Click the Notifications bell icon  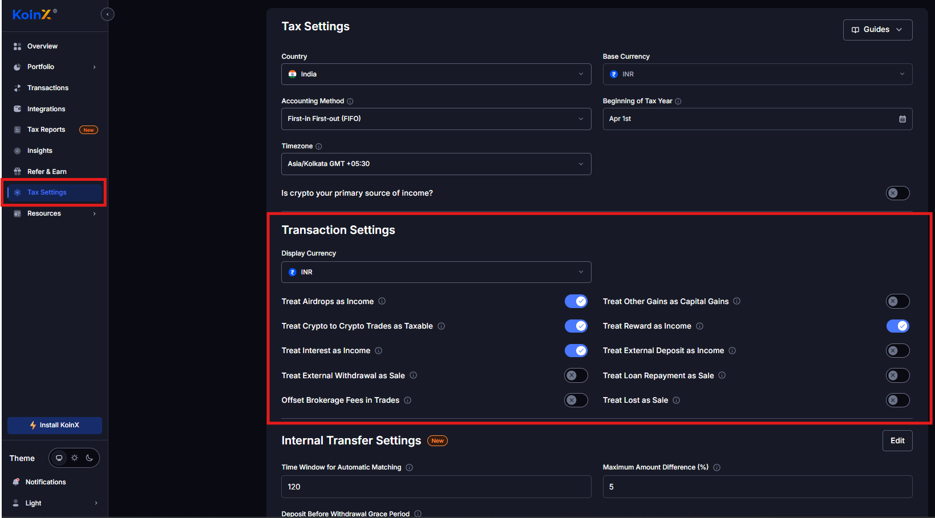[16, 482]
